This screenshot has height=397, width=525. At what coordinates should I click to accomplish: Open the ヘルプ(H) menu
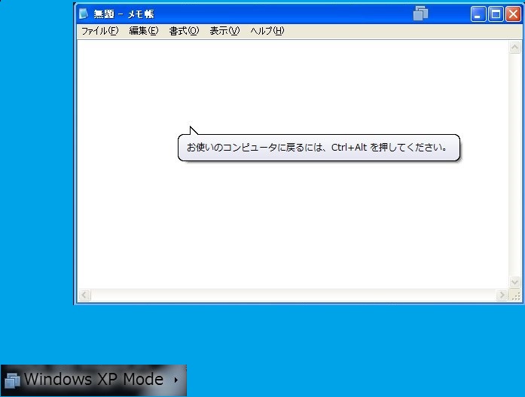click(267, 31)
